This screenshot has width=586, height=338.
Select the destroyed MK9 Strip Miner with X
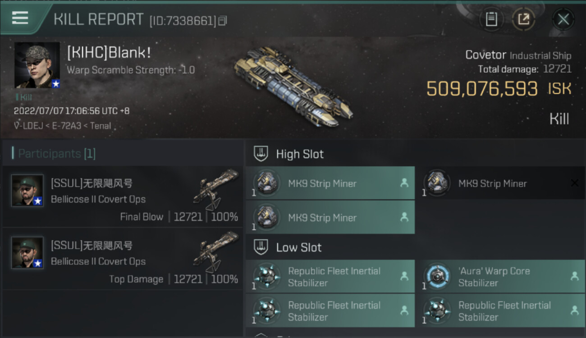click(x=500, y=183)
